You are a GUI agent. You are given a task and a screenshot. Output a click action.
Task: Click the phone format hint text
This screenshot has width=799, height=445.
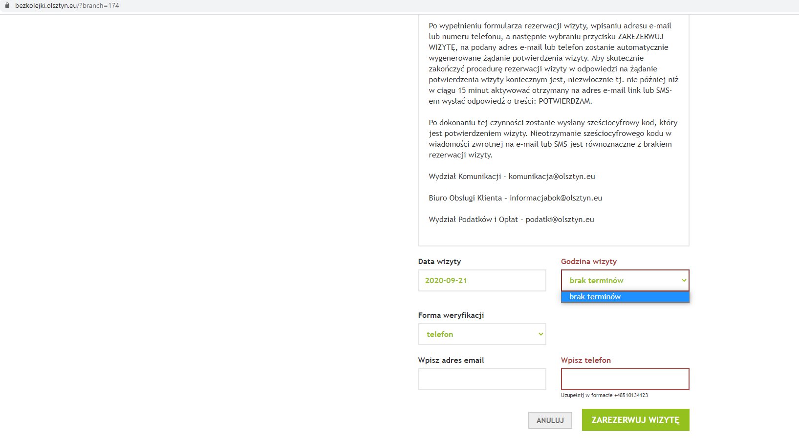604,395
